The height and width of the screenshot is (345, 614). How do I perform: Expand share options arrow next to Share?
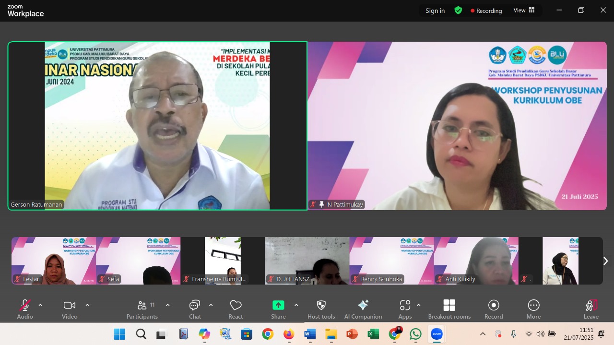[296, 305]
